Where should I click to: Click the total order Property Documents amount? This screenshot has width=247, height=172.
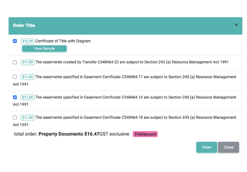click(69, 134)
